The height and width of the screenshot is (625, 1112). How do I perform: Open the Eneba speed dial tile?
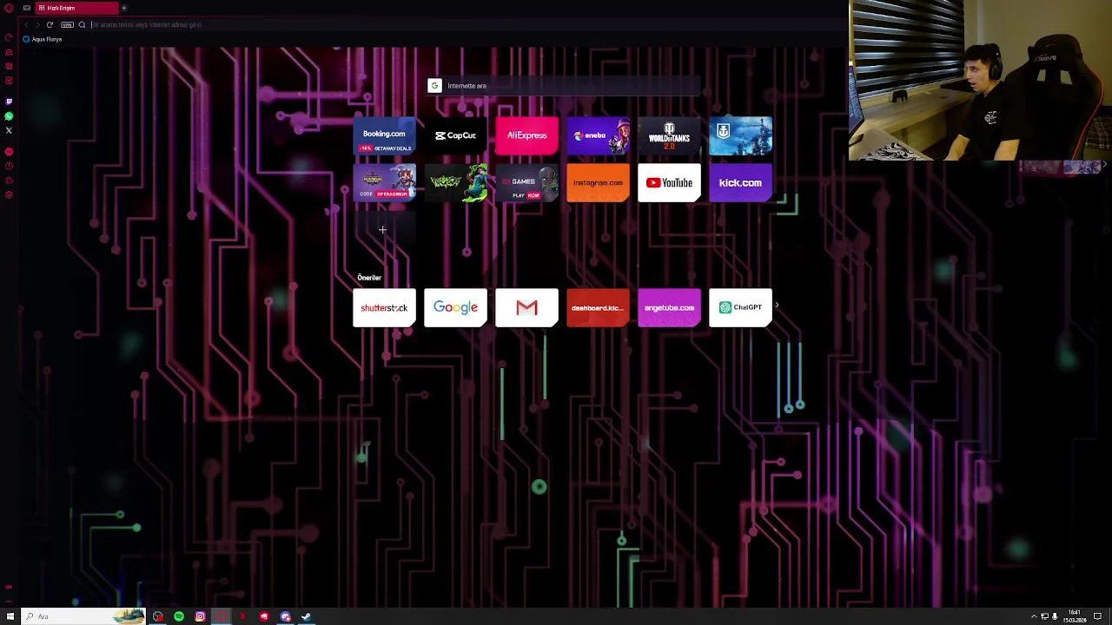pos(598,135)
